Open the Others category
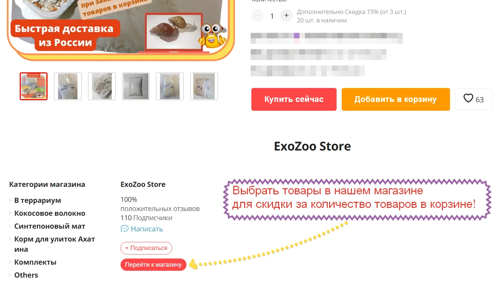The image size is (502, 283). point(26,275)
